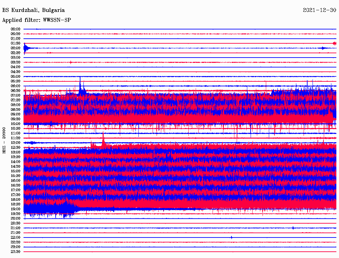Select the 12:00 time label

[16, 143]
